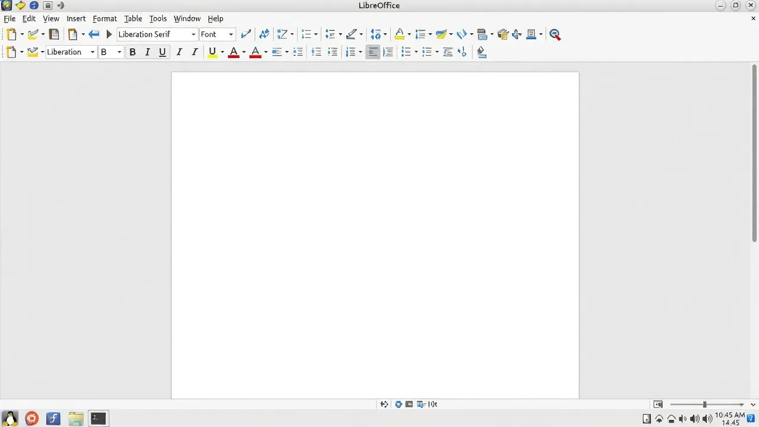The width and height of the screenshot is (759, 427).
Task: Click the blue left arrow undo icon
Action: [94, 34]
